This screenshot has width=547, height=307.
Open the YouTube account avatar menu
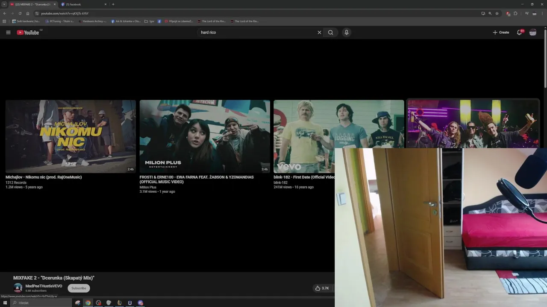point(533,32)
